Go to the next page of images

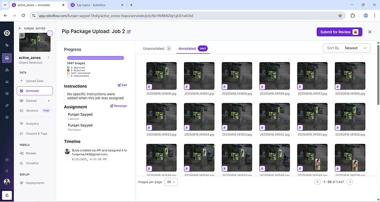coord(350,182)
